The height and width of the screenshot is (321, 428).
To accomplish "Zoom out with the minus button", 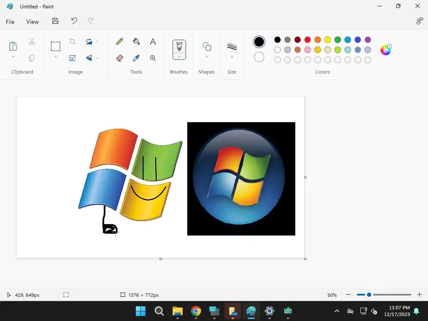I will [348, 295].
